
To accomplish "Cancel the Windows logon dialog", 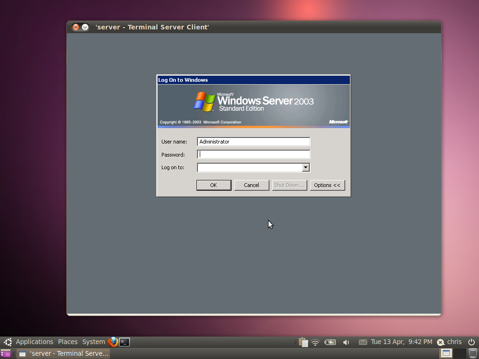I will point(251,185).
